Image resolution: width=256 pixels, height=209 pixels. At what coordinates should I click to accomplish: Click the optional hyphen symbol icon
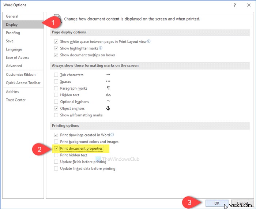[x=108, y=101]
